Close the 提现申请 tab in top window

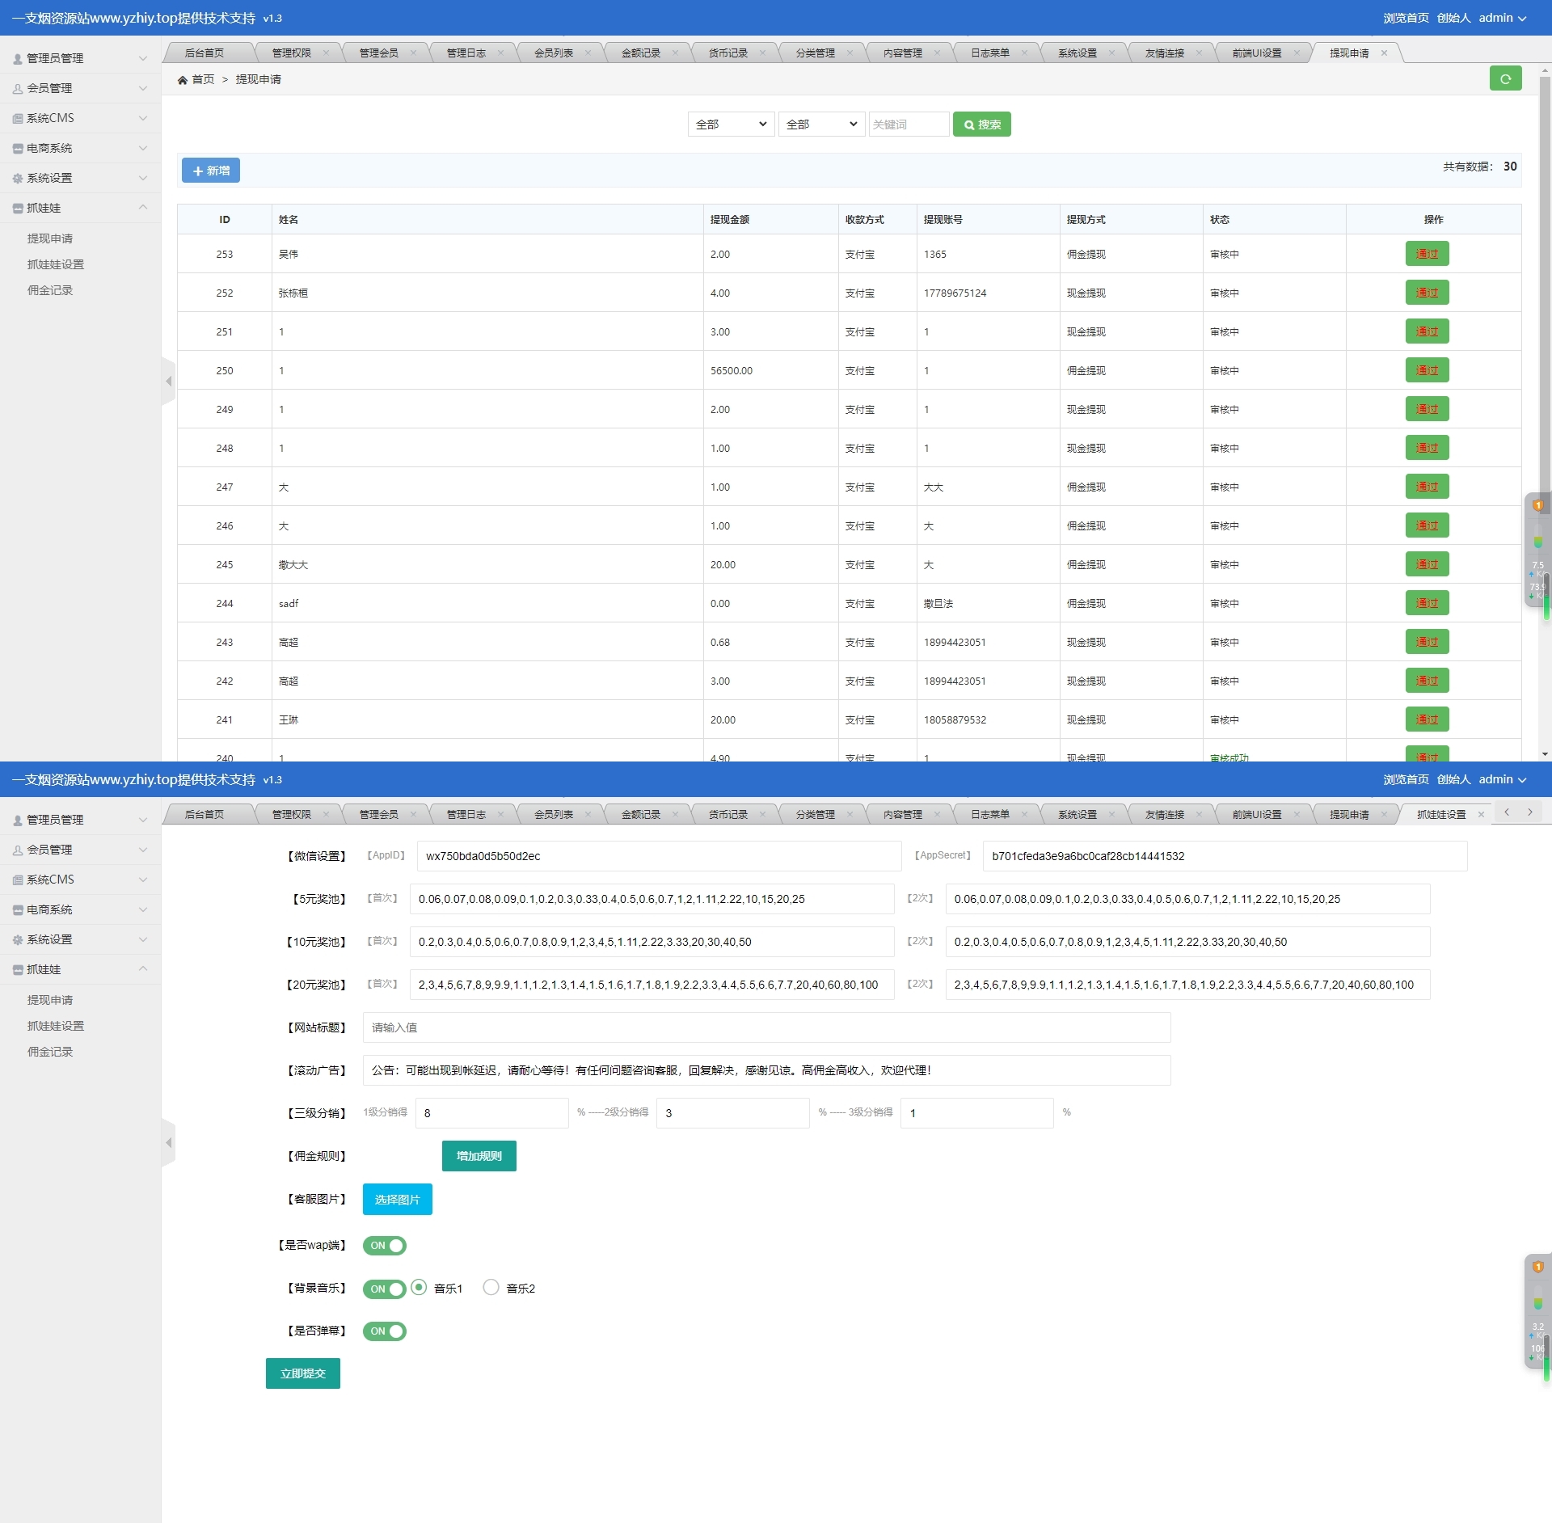click(1384, 53)
